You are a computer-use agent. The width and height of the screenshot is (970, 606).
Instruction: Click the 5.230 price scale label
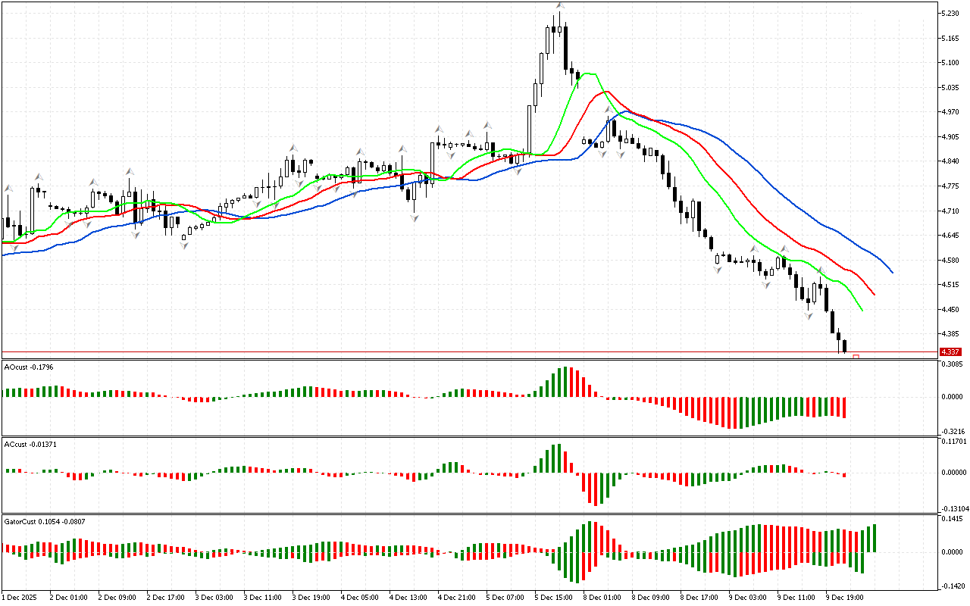point(951,13)
